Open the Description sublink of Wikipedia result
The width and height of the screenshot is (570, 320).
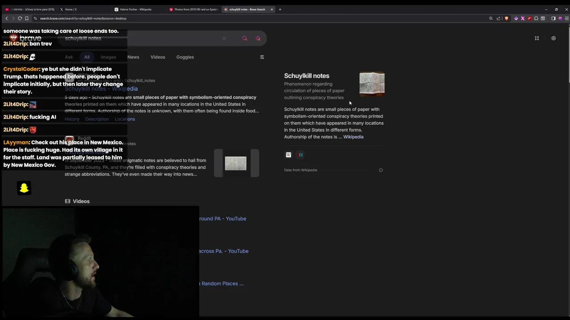tap(97, 119)
